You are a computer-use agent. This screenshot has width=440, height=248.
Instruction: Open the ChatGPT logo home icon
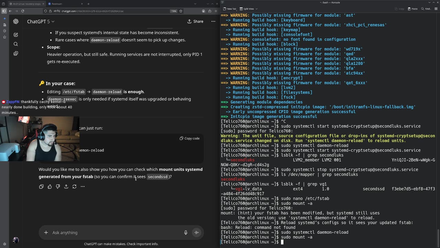click(16, 21)
